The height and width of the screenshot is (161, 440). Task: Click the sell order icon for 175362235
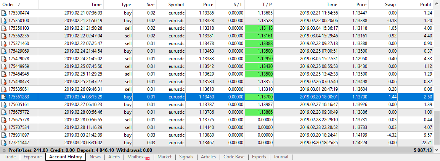[4, 36]
